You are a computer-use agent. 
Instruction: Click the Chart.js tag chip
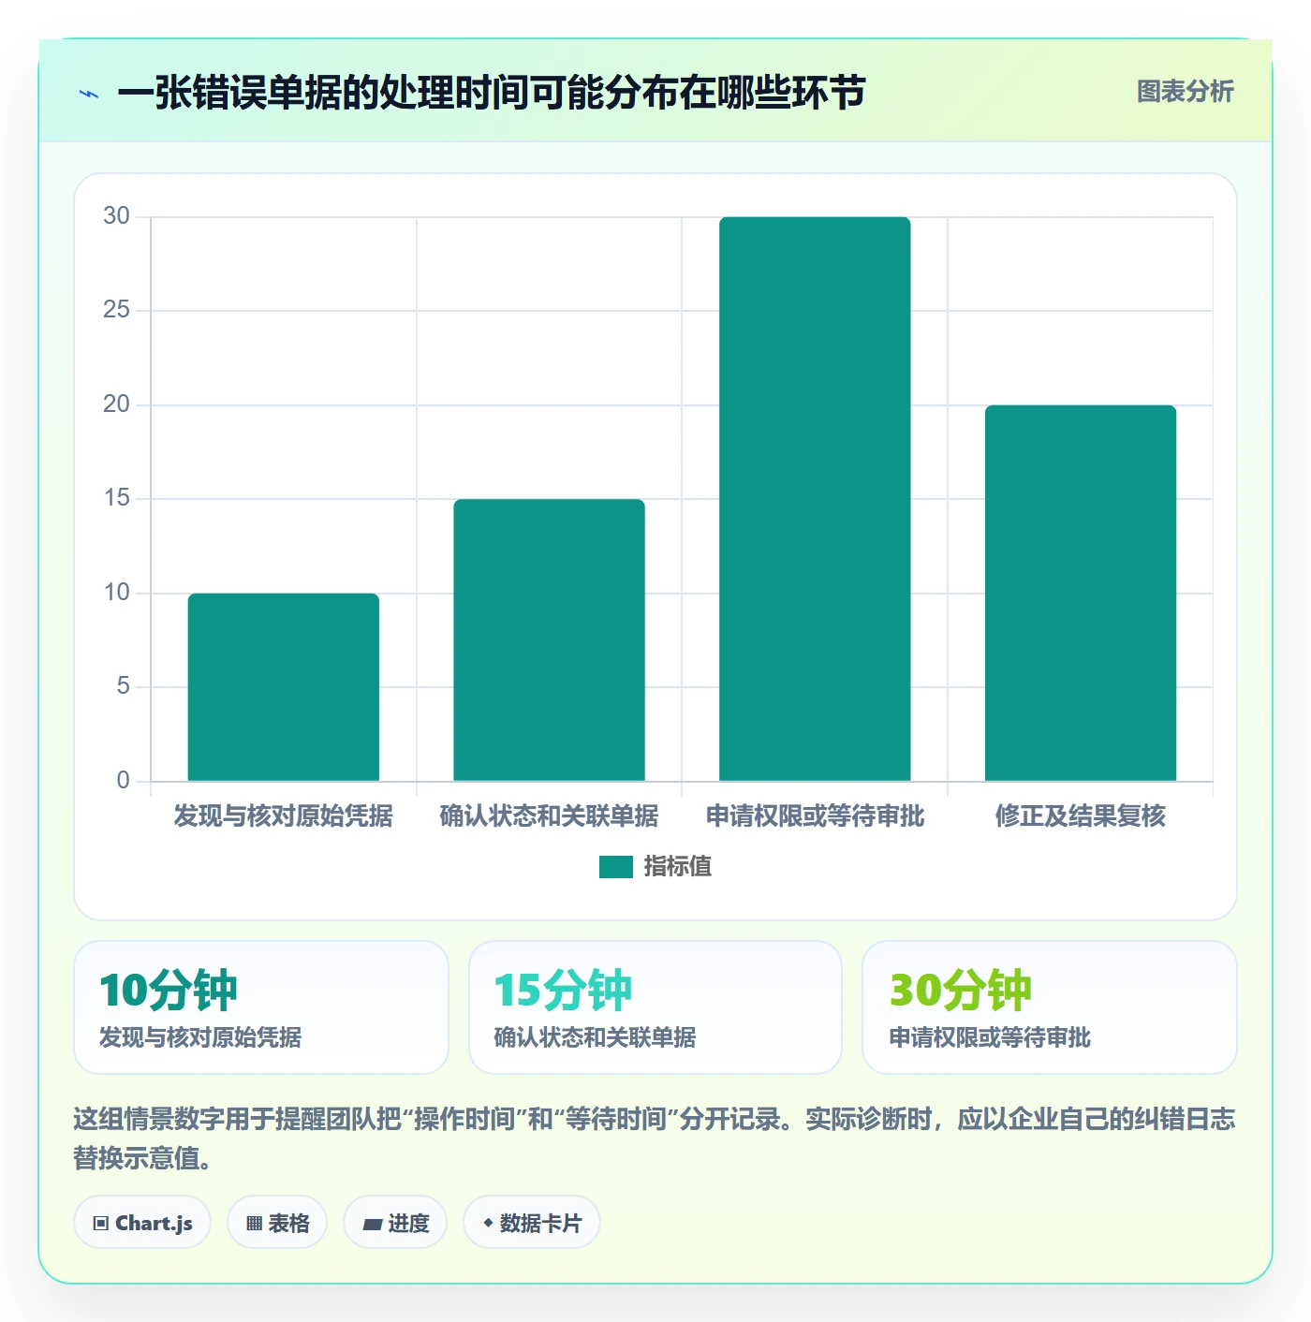point(142,1223)
